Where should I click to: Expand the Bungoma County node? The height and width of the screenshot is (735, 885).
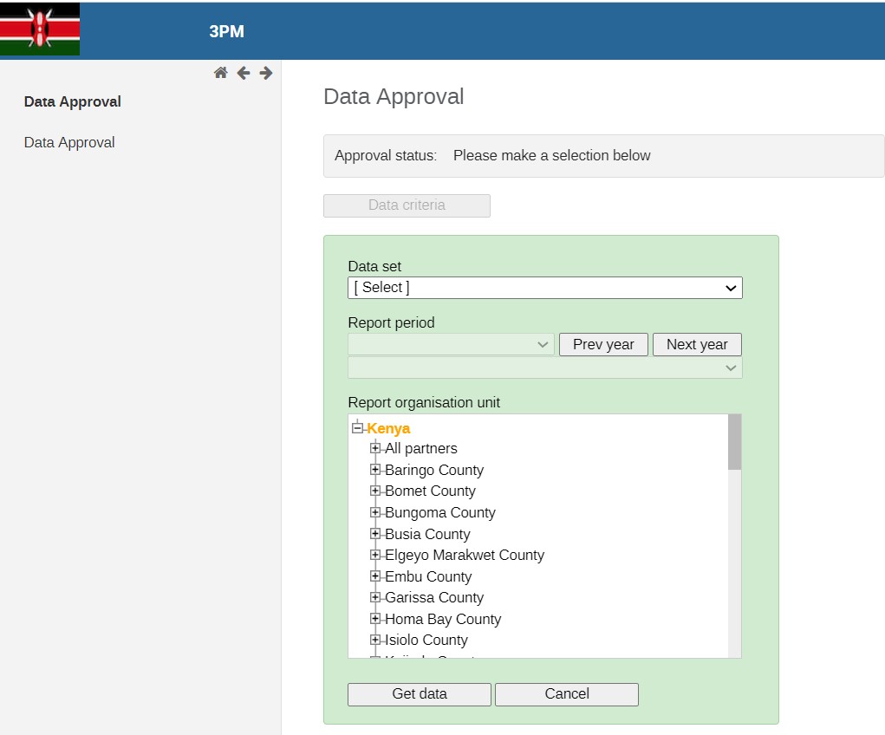click(x=375, y=512)
